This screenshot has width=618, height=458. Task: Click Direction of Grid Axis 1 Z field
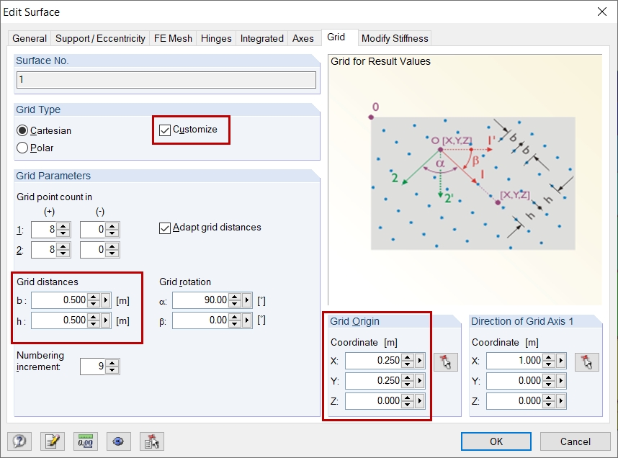click(514, 401)
